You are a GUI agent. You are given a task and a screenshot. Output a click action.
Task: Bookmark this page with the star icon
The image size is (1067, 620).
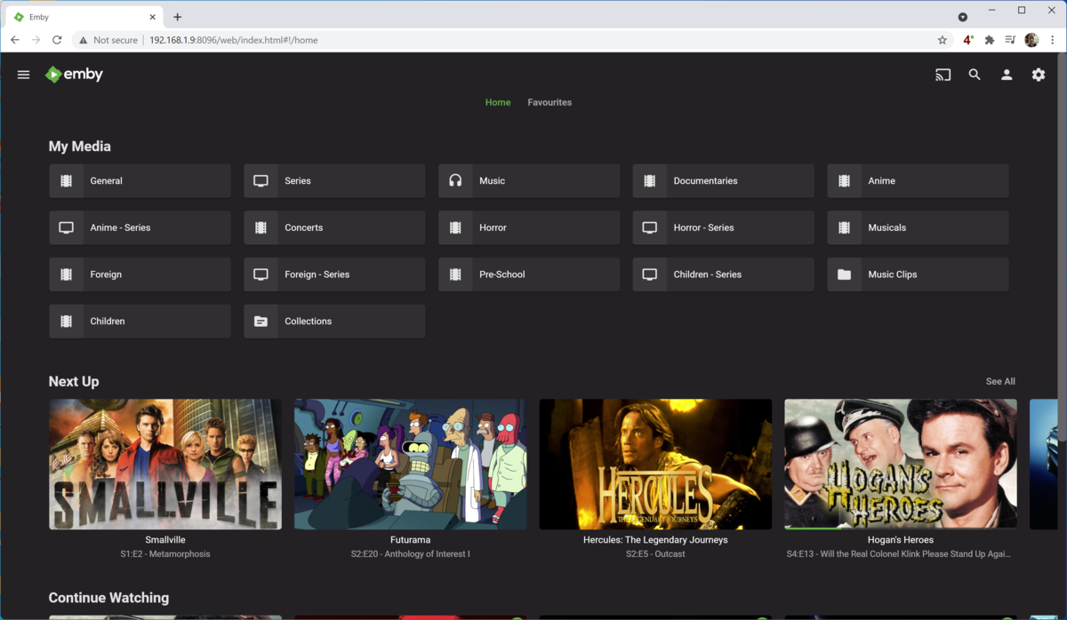[x=943, y=40]
